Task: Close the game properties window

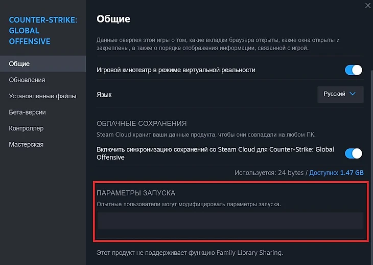Action: [x=368, y=5]
